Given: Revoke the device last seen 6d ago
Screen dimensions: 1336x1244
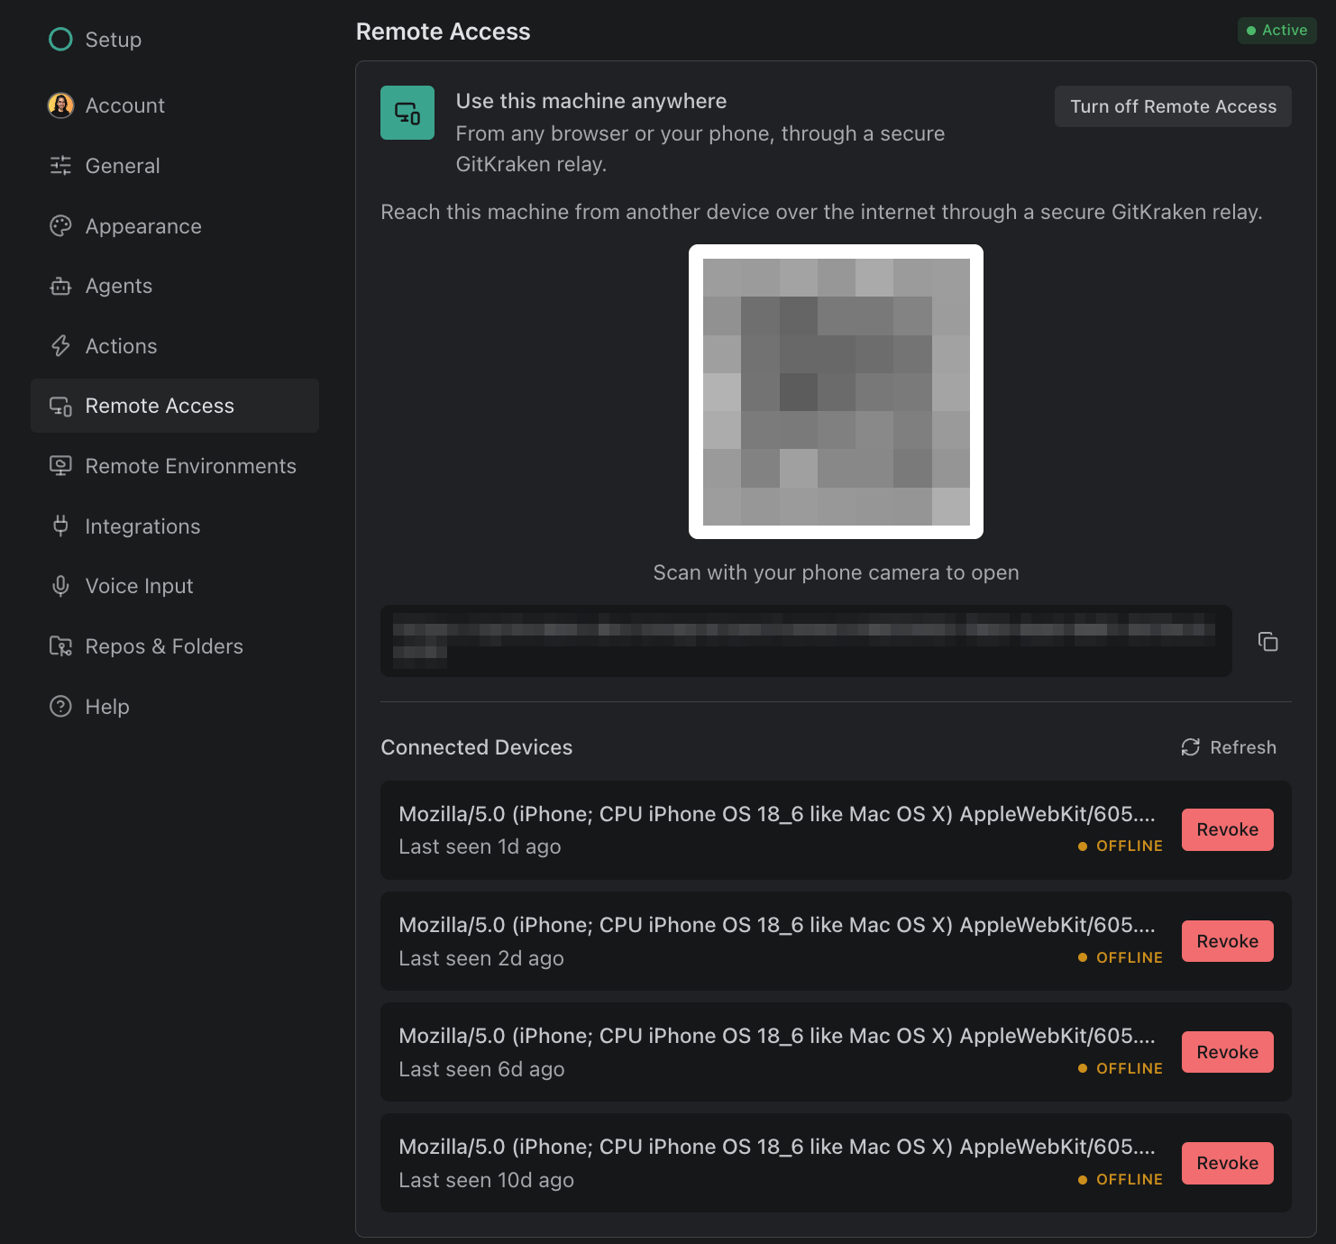Looking at the screenshot, I should point(1227,1052).
